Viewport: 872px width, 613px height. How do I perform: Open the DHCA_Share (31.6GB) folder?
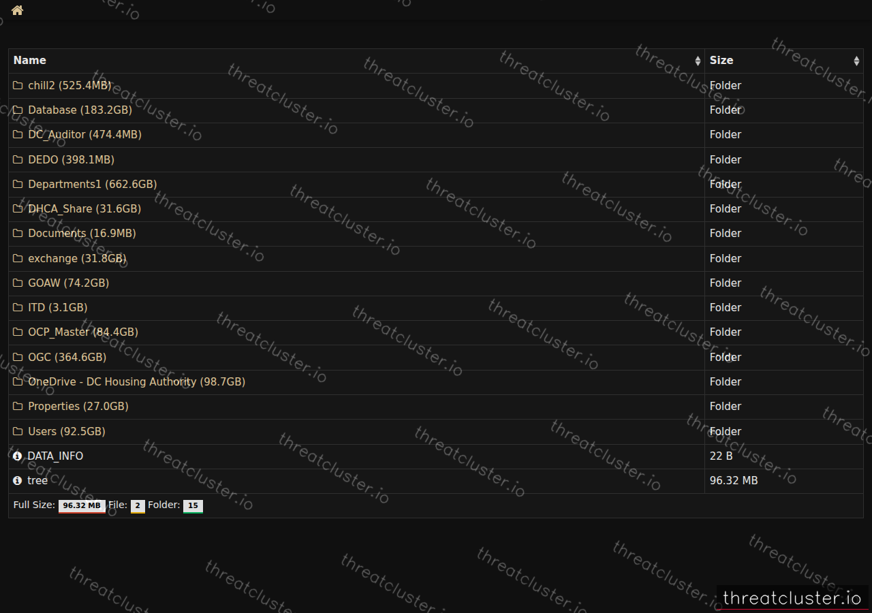coord(84,208)
